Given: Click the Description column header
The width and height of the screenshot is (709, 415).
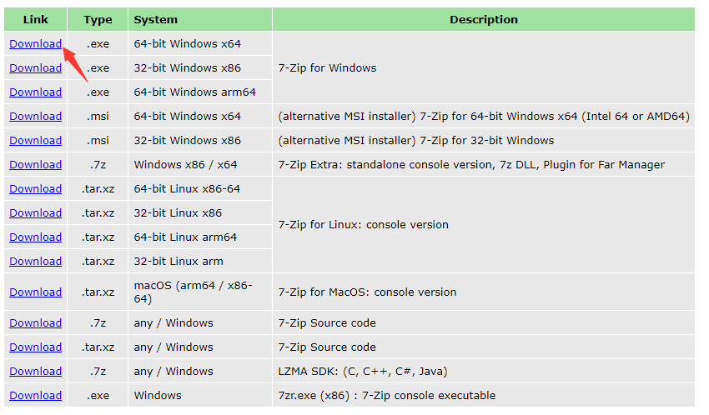Looking at the screenshot, I should pos(484,19).
